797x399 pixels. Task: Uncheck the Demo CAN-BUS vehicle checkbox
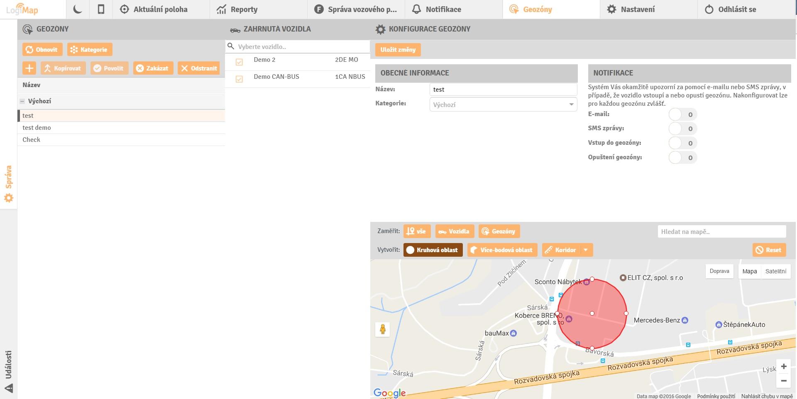[239, 79]
